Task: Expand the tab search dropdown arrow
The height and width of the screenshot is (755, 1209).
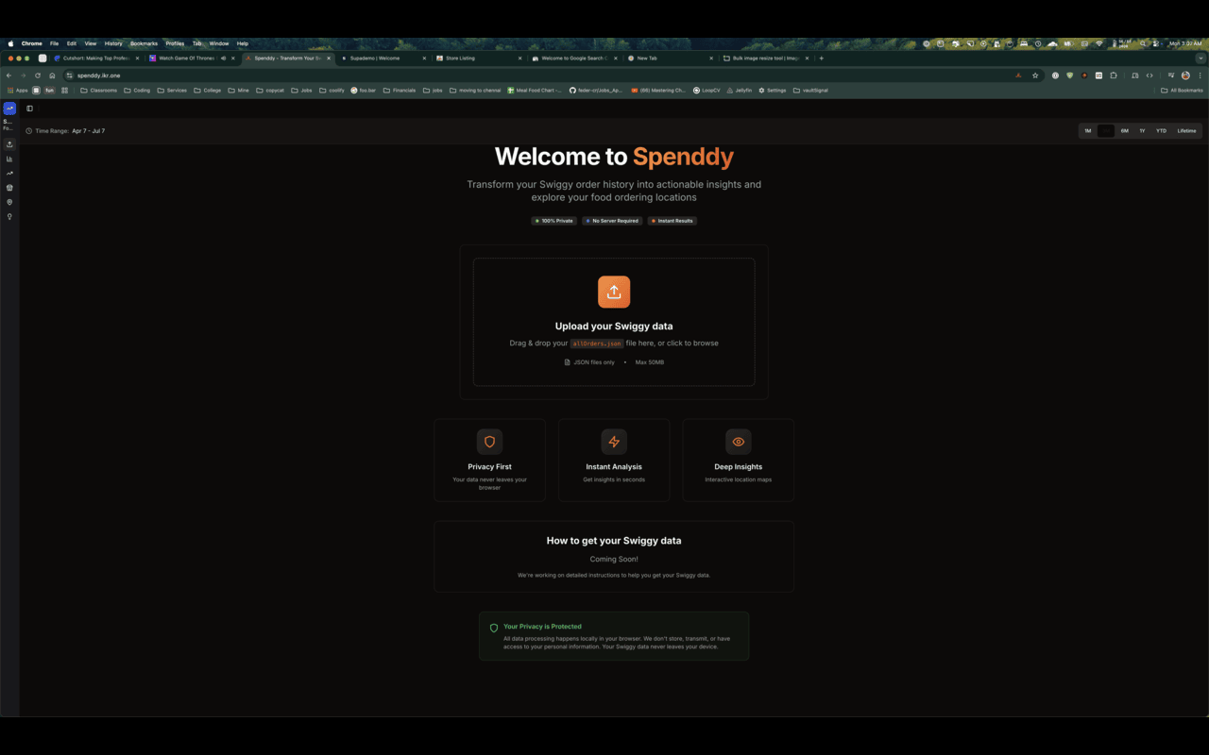Action: pyautogui.click(x=1200, y=58)
